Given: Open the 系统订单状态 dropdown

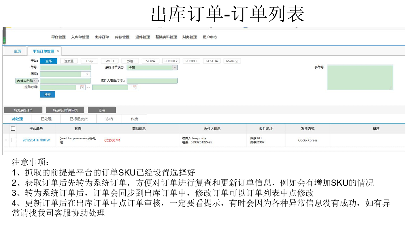Looking at the screenshot, I should pyautogui.click(x=152, y=67).
